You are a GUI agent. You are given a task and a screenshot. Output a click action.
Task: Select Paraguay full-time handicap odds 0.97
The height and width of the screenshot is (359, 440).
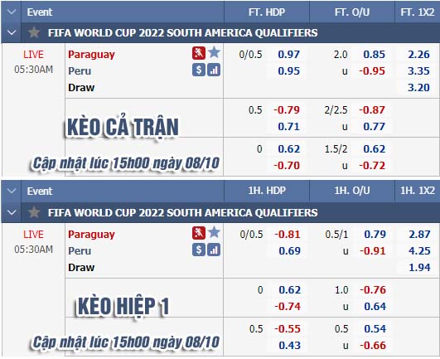(288, 55)
